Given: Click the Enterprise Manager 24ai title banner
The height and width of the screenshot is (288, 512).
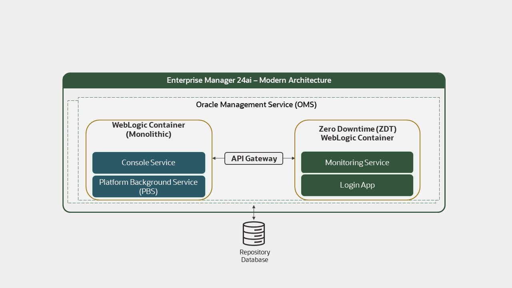Looking at the screenshot, I should 254,80.
